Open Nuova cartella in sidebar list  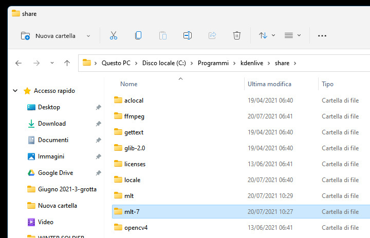tap(58, 206)
